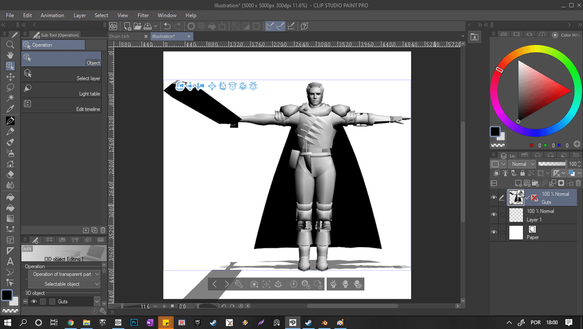Expand Guts 3D object list dropdown
This screenshot has width=583, height=329.
pos(97,302)
